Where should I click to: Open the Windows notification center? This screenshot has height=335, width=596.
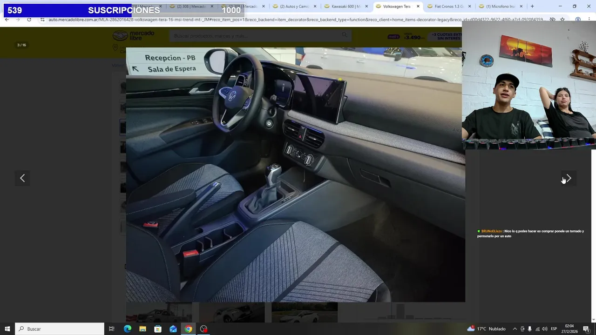click(586, 329)
